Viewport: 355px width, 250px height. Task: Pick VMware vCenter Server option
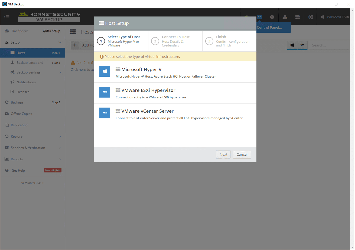175,114
